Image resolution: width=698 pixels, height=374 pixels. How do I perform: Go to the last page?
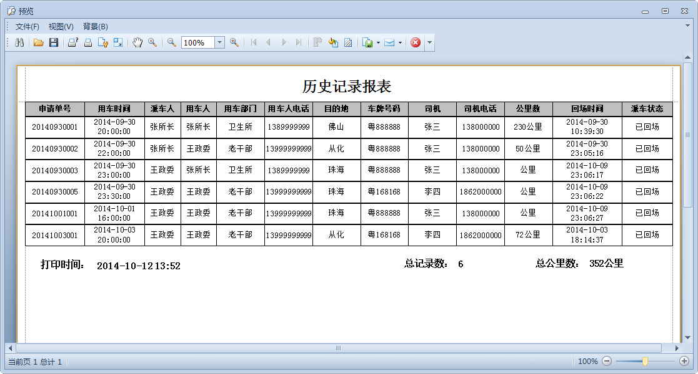[x=299, y=42]
